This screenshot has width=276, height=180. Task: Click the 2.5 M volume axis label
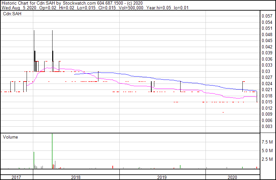[x=267, y=159]
